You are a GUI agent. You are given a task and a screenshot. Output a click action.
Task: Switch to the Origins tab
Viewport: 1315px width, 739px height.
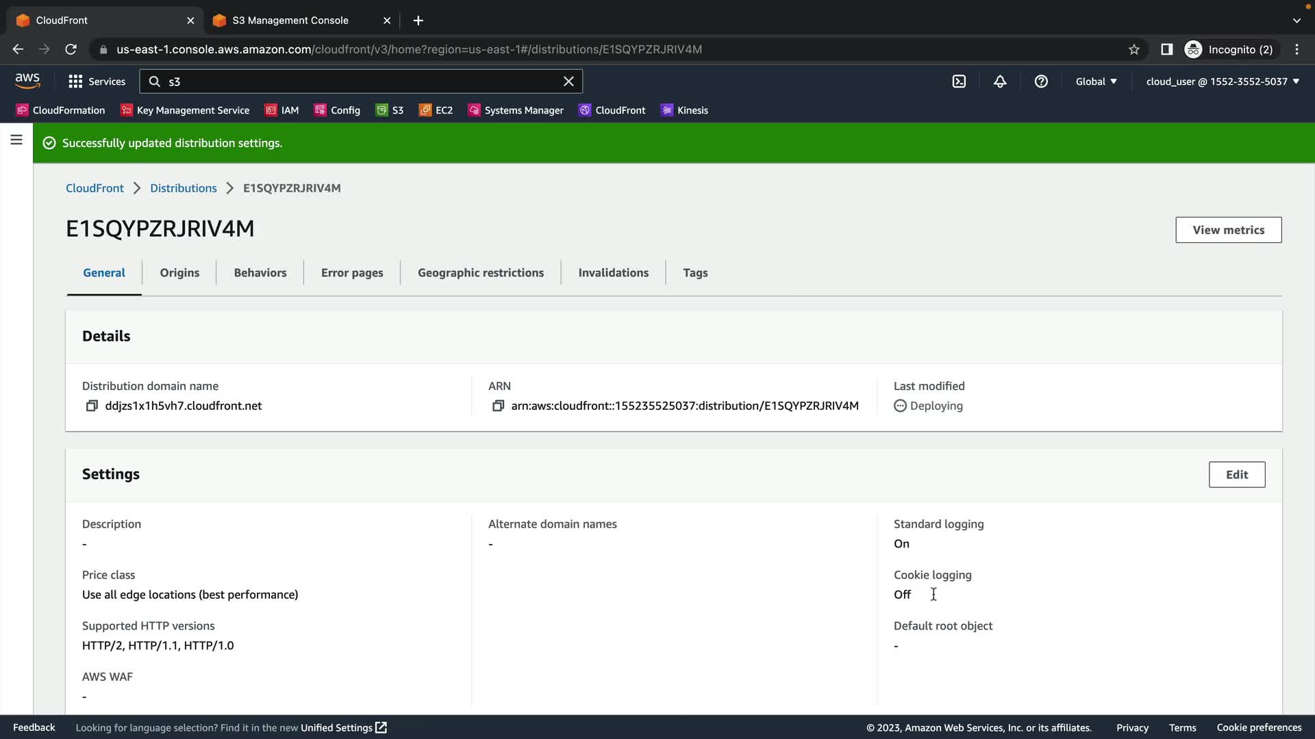[x=179, y=272]
